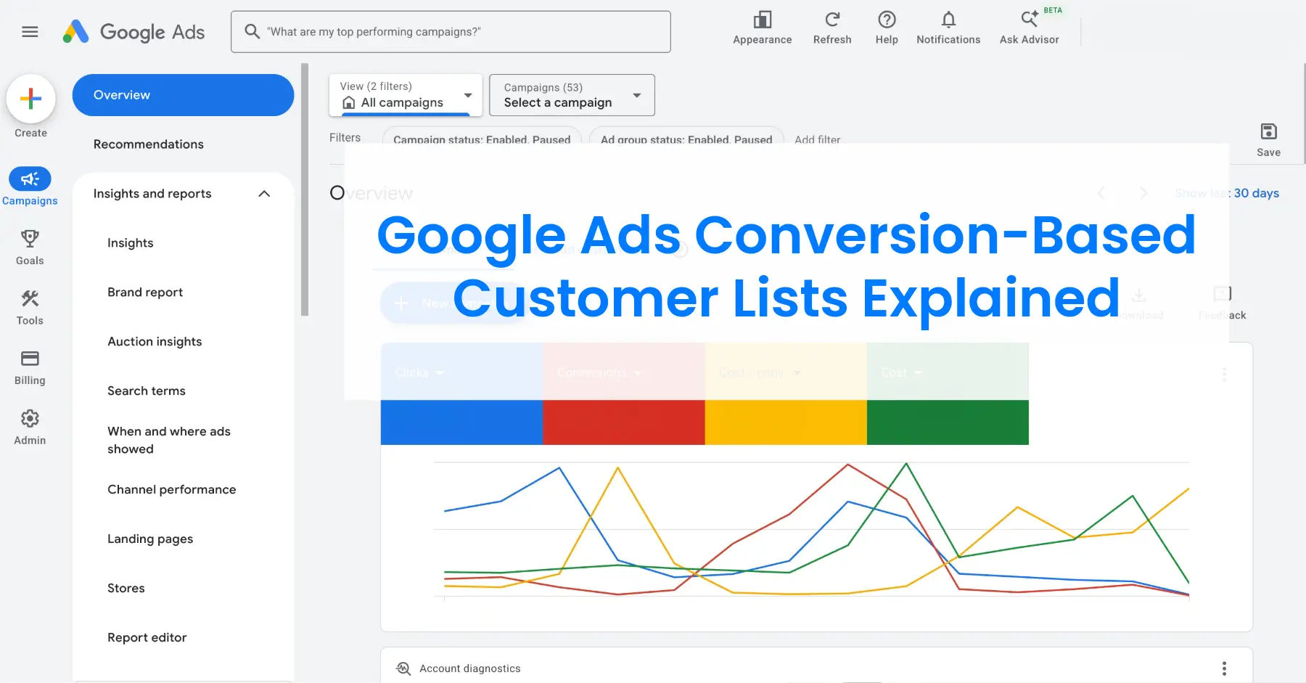Click the green Cost metric block

point(948,393)
